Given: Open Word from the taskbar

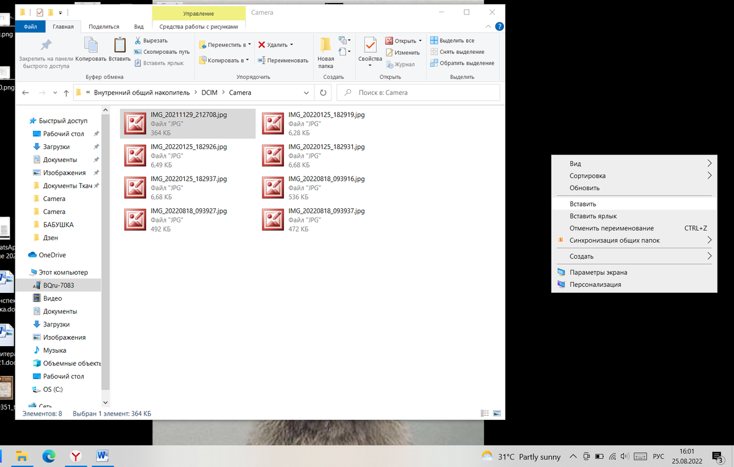Looking at the screenshot, I should [103, 456].
